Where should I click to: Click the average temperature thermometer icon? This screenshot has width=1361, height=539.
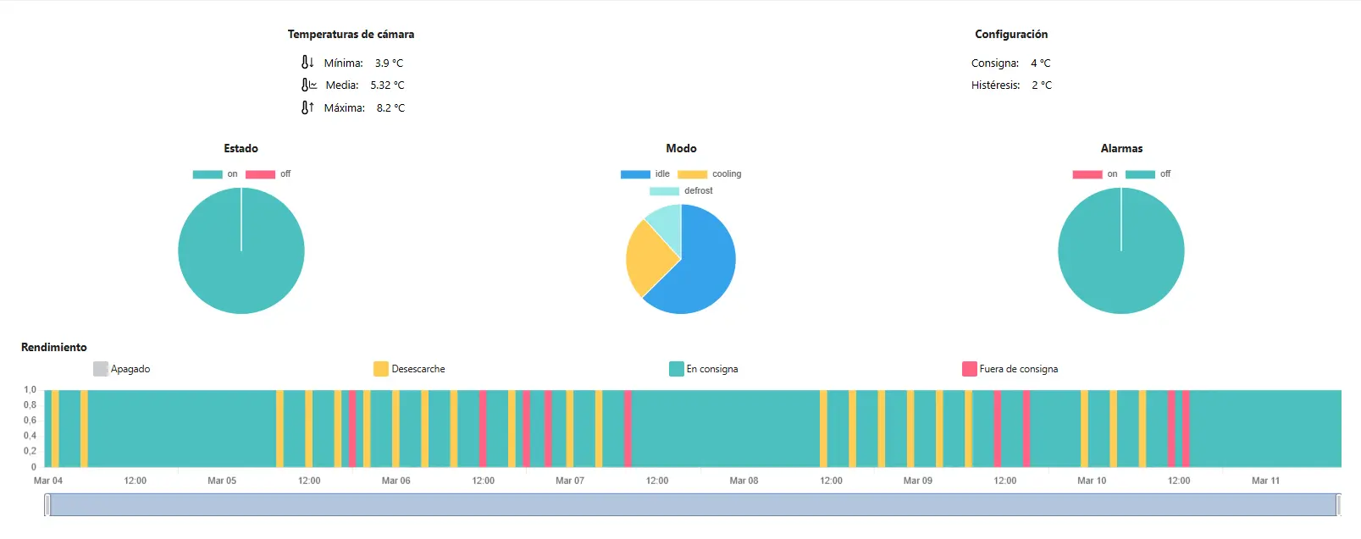309,85
